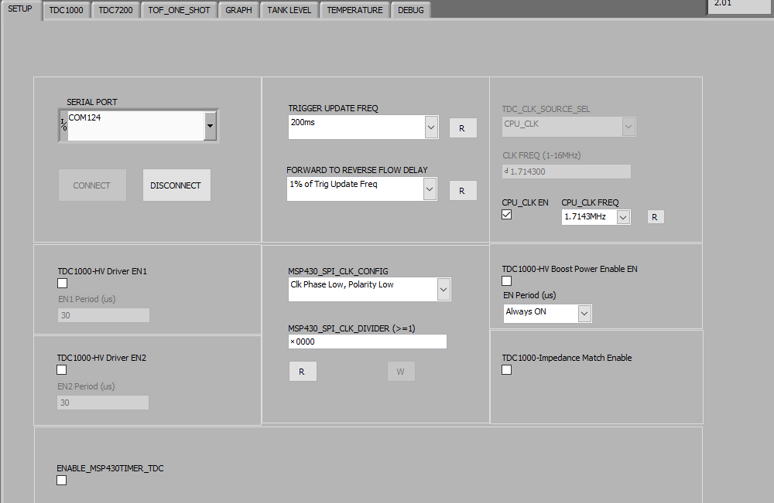Open FORWARD TO REVERSE FLOW DELAY dropdown
Screen dimensions: 774x503
point(430,189)
